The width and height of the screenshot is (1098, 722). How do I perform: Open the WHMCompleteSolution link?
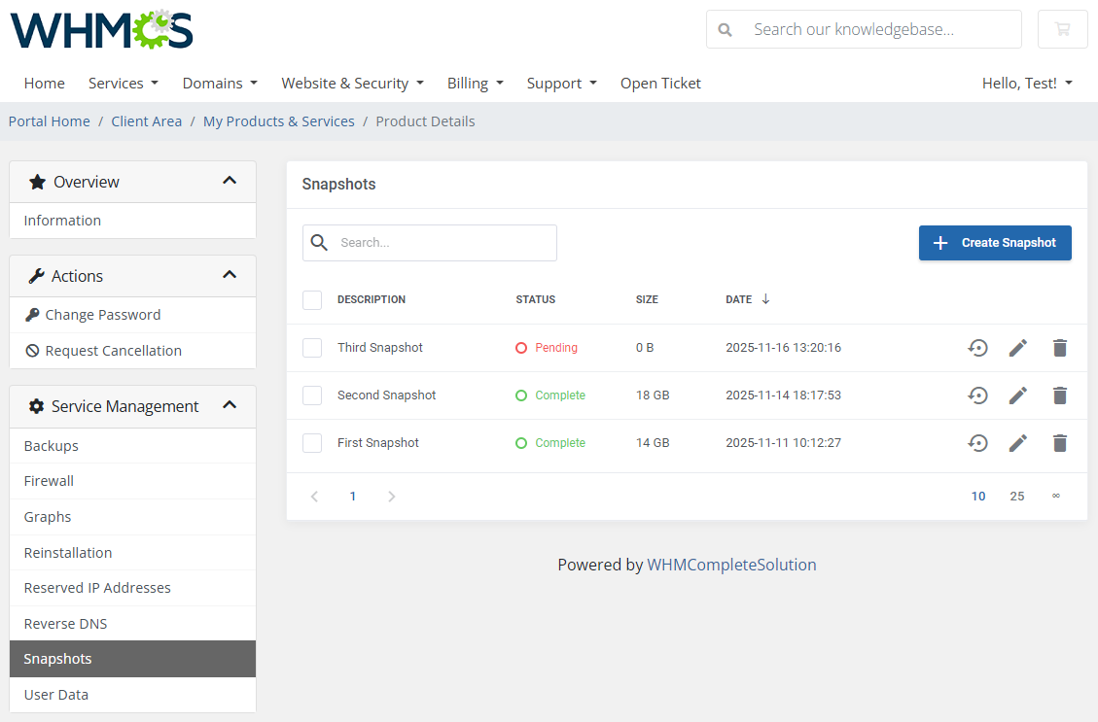(731, 564)
